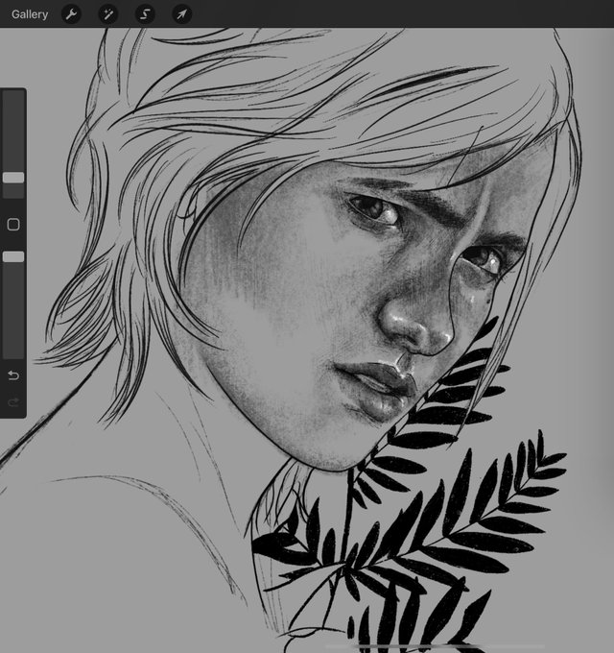The width and height of the screenshot is (614, 653).
Task: Open the Actions wrench menu
Action: 72,14
